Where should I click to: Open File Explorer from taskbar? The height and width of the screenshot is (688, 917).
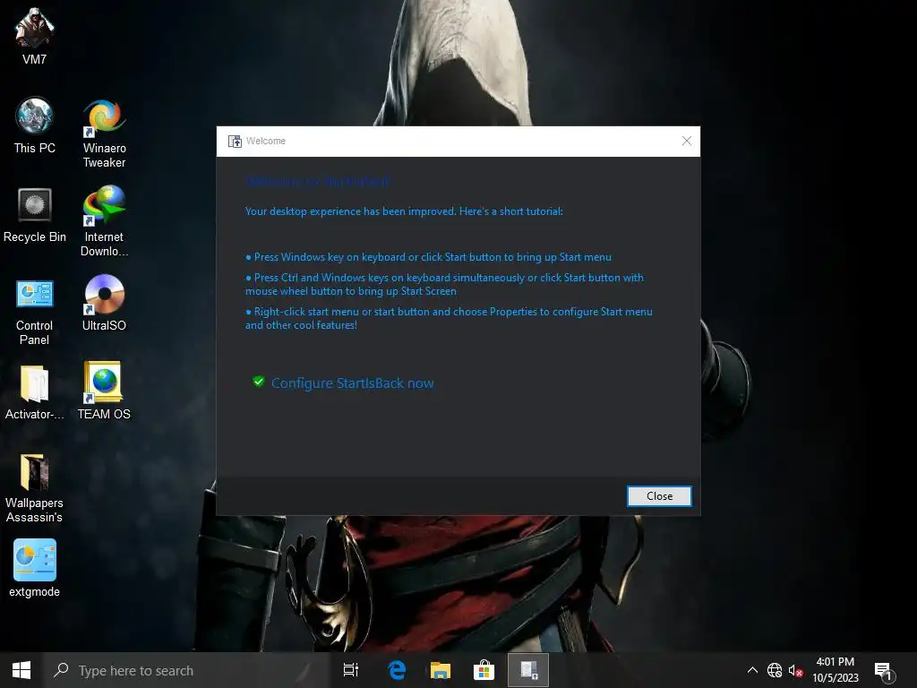coord(441,670)
